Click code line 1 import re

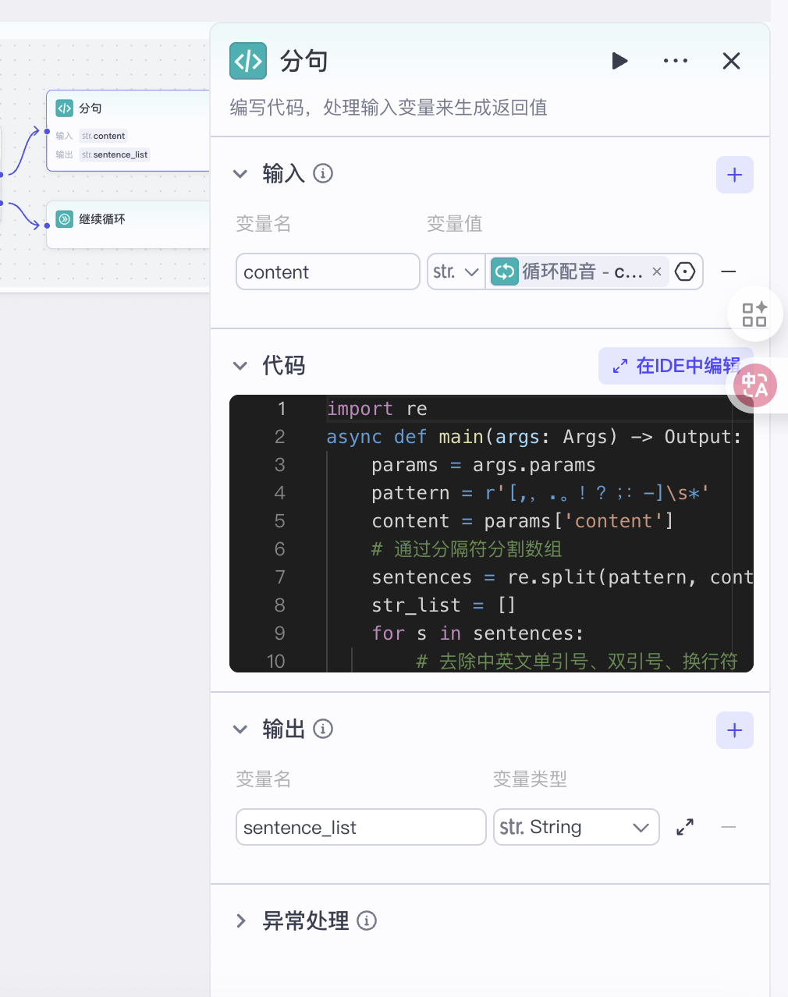click(x=378, y=409)
